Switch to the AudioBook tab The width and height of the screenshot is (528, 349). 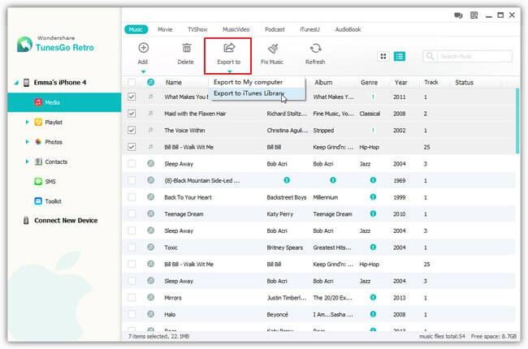point(348,29)
